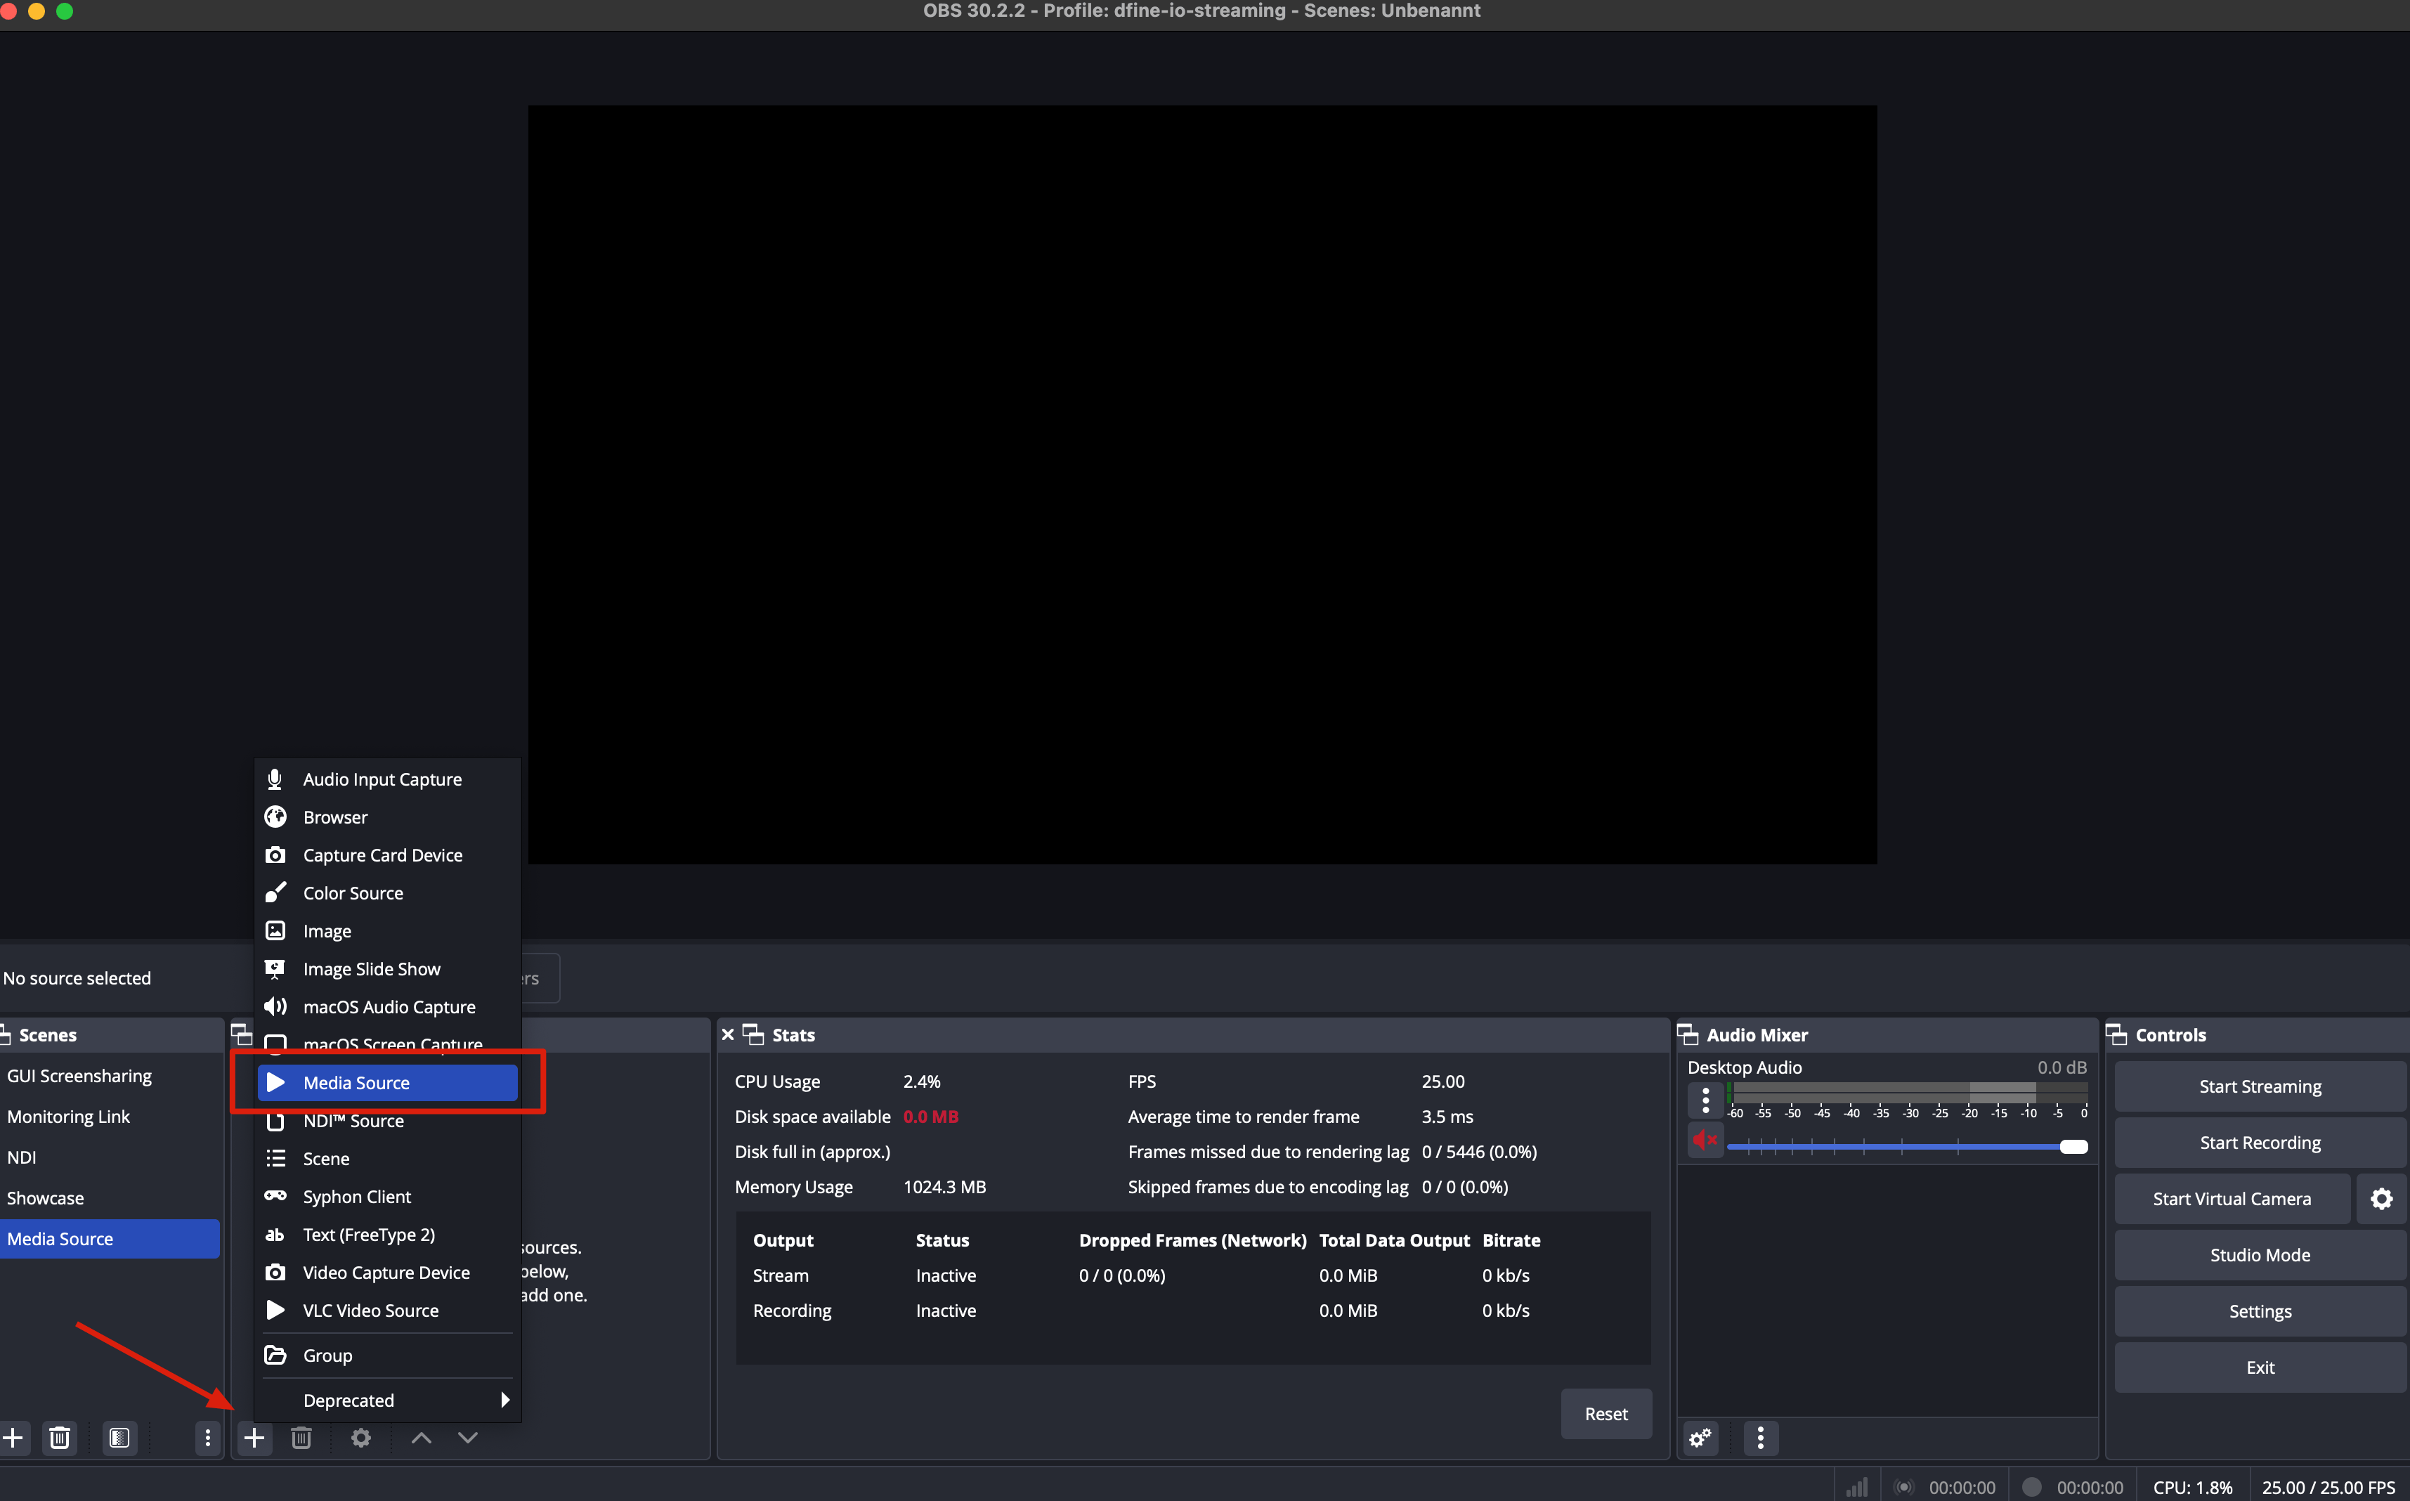Viewport: 2410px width, 1501px height.
Task: Delete selected scene with trash icon
Action: 60,1438
